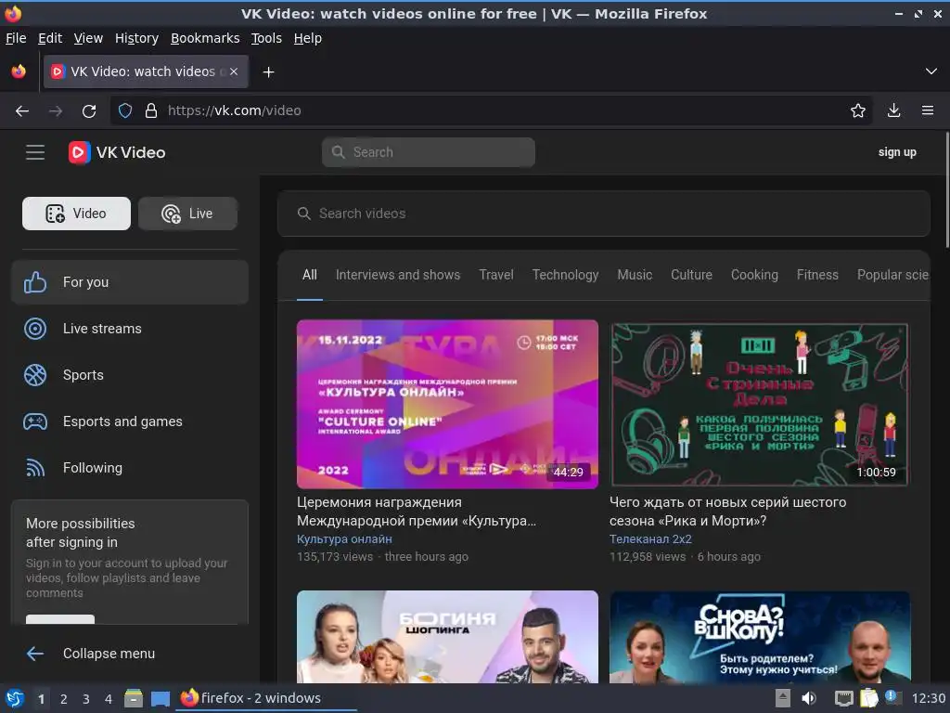Open Firefox application menu

[x=928, y=110]
